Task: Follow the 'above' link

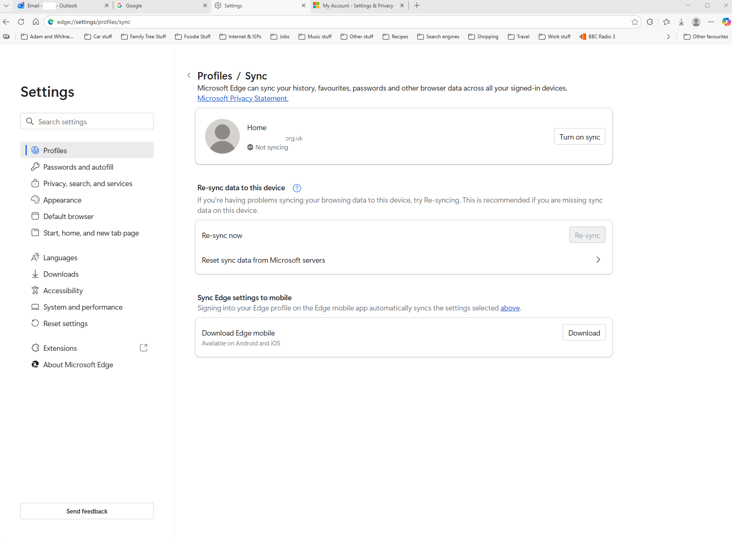Action: [510, 308]
